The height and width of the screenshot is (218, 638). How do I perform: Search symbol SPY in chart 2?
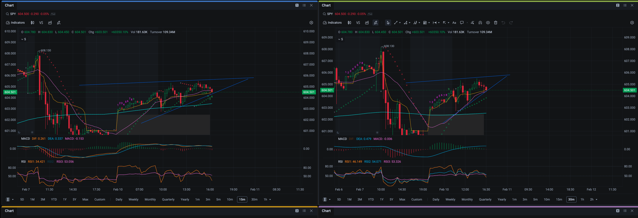click(328, 14)
